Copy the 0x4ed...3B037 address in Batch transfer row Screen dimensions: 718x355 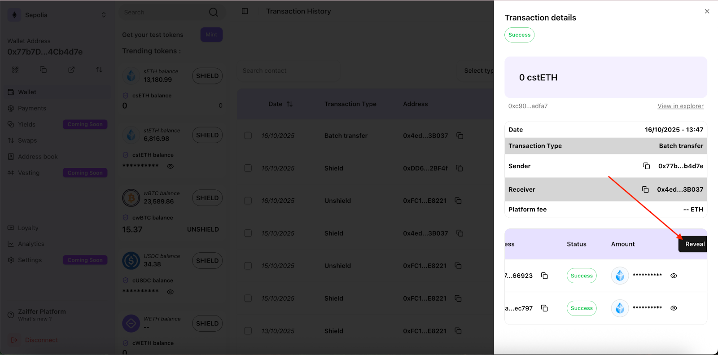point(460,136)
